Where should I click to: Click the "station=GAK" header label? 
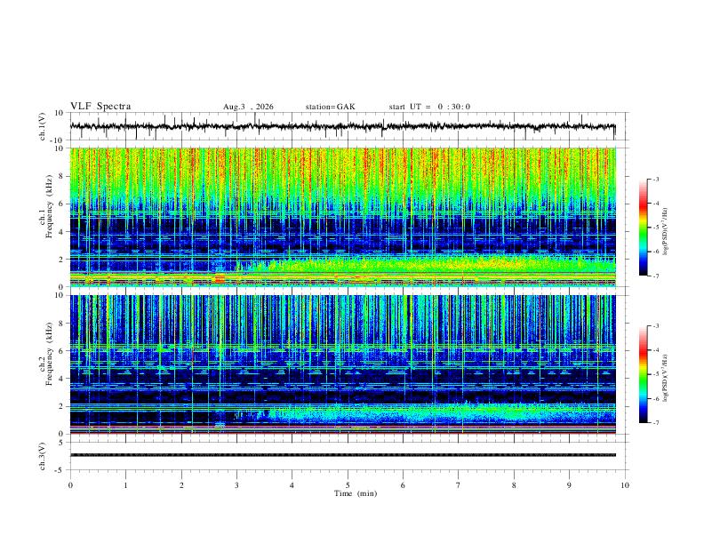click(x=330, y=107)
